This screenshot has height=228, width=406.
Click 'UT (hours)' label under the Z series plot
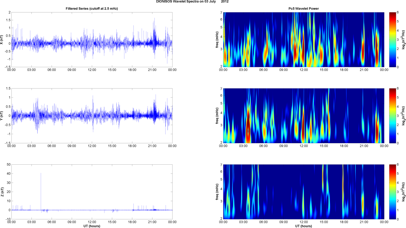tap(92, 226)
